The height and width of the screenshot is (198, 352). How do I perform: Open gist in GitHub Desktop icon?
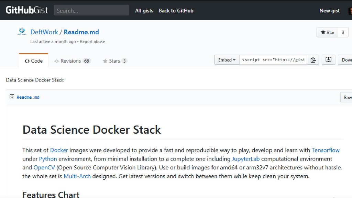(x=328, y=60)
